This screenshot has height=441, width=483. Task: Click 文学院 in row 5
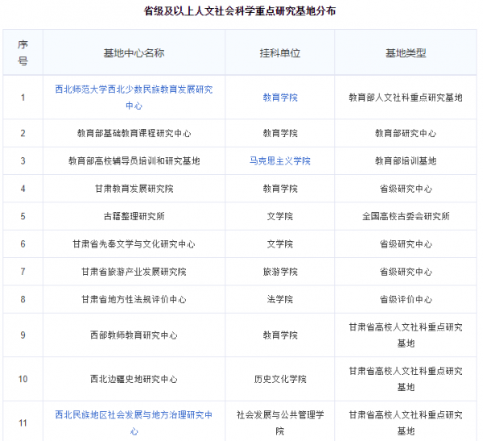(280, 216)
